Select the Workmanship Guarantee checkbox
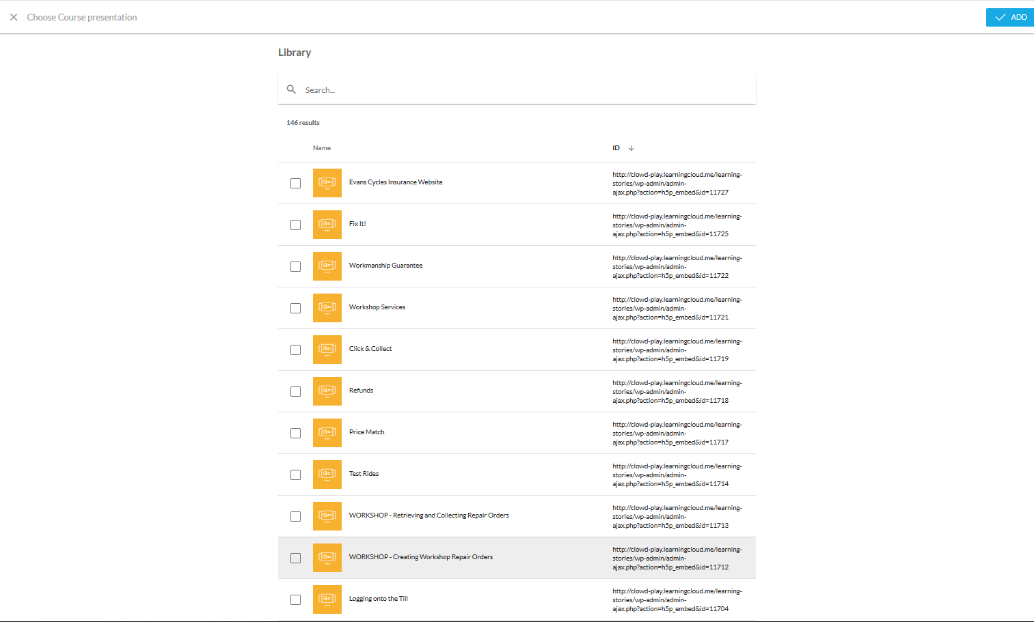The height and width of the screenshot is (622, 1034). [295, 266]
